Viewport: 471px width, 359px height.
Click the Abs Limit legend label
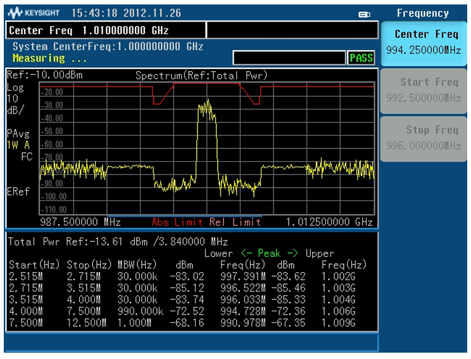(x=177, y=222)
